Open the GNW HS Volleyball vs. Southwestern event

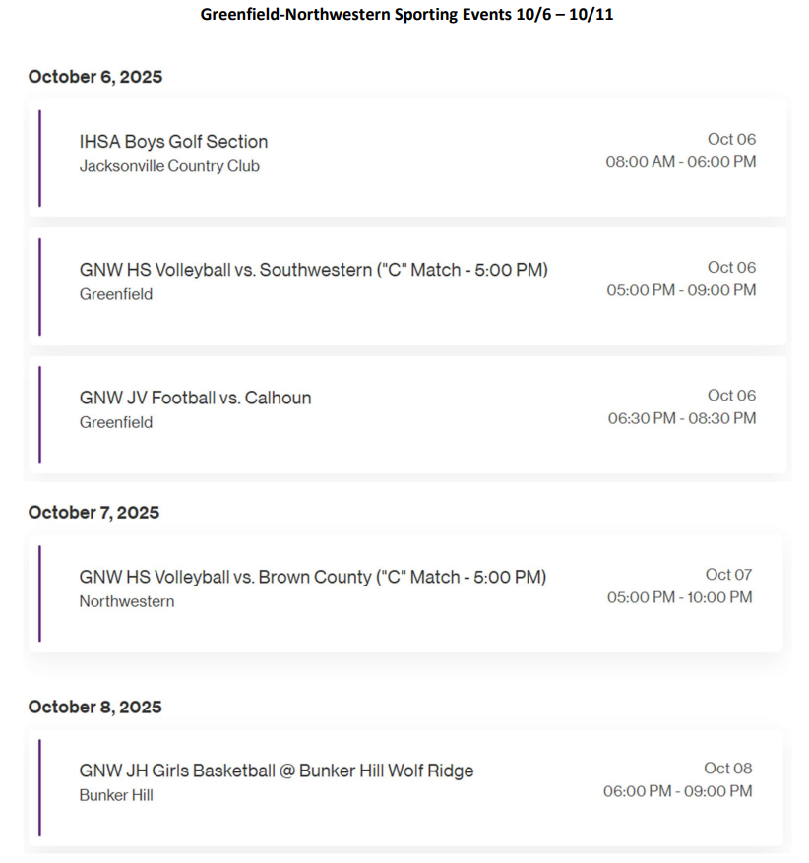[x=313, y=270]
